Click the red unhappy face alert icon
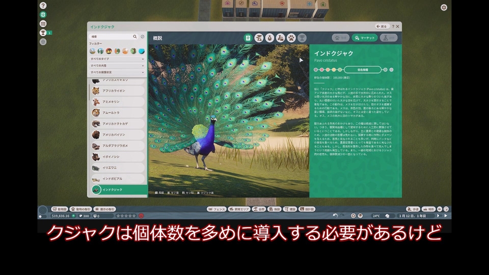Screen dimensions: 489x275 [x=141, y=216]
